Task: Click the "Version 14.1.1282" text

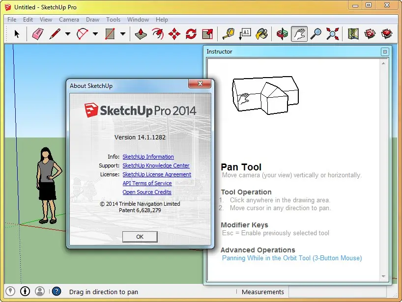Action: coord(140,137)
